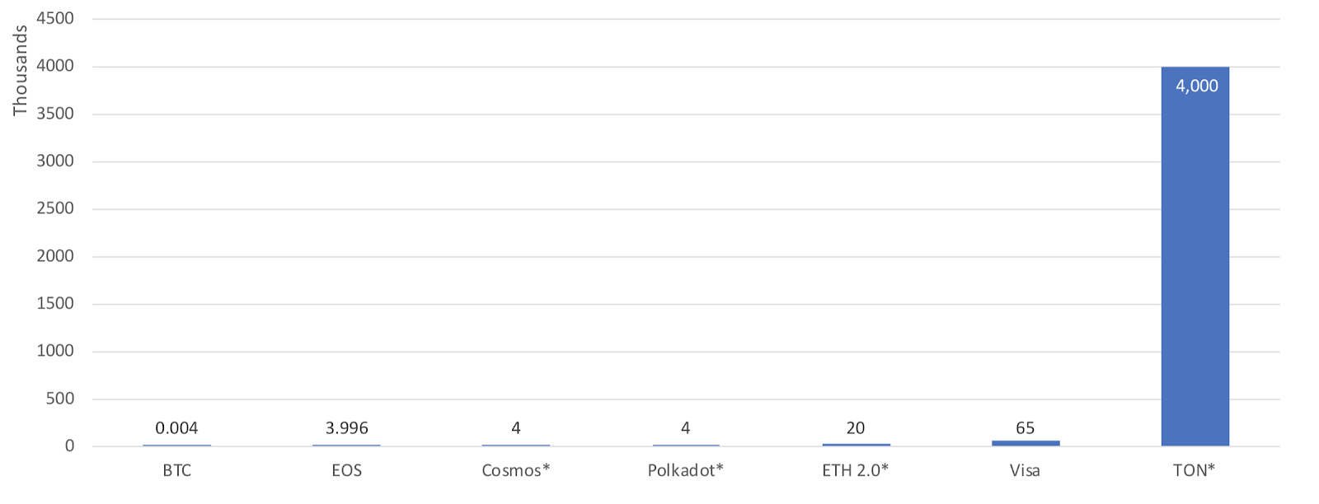Click the 4500 value axis tick label
The height and width of the screenshot is (504, 1319).
[x=55, y=18]
